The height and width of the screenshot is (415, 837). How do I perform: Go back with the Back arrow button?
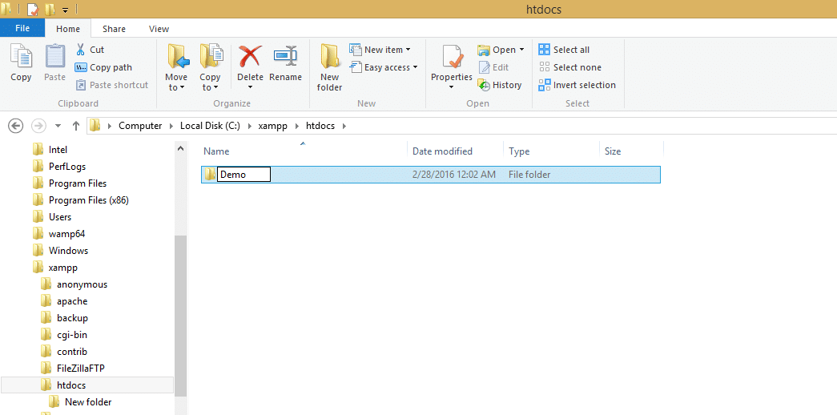[x=16, y=126]
